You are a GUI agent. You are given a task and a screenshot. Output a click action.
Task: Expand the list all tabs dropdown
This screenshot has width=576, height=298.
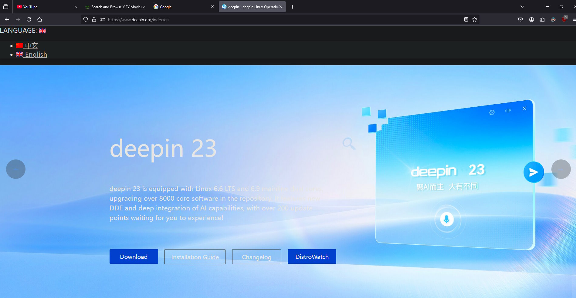(x=522, y=7)
